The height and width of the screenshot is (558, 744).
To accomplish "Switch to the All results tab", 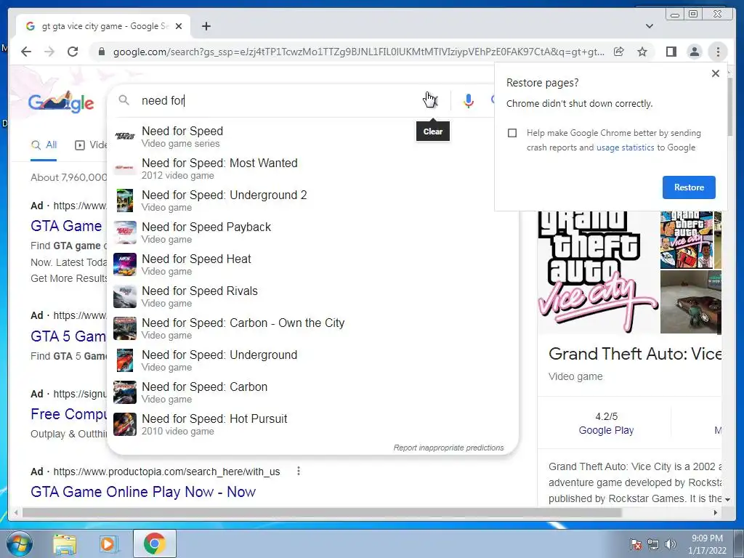I will (x=44, y=145).
